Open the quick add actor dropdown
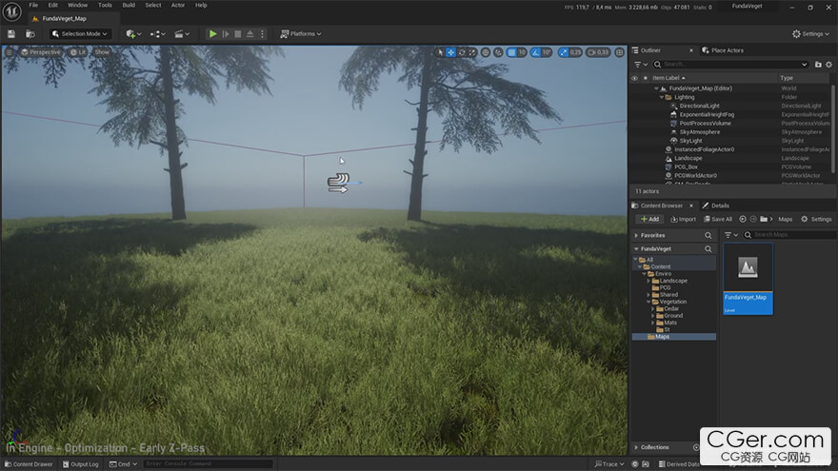Screen dimensions: 838x471 coord(133,33)
